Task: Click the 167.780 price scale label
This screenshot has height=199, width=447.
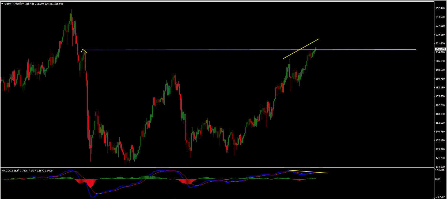Action: (x=440, y=105)
